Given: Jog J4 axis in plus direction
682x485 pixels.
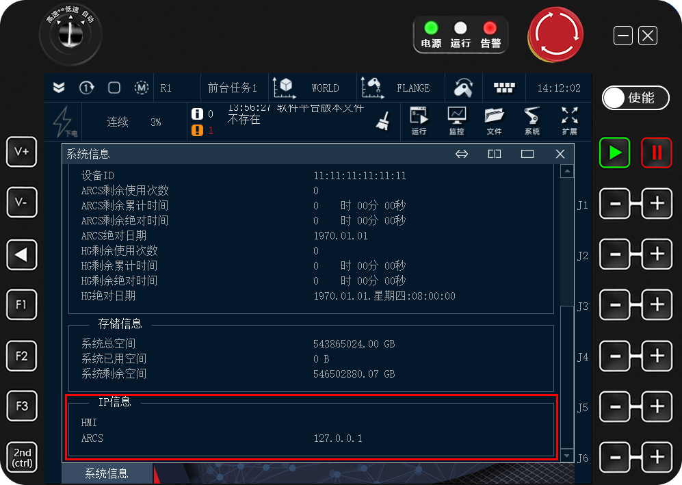Looking at the screenshot, I should [x=657, y=356].
